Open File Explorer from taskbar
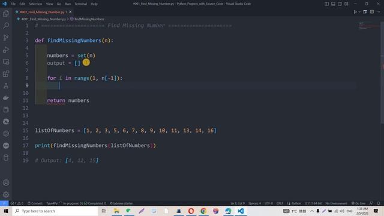This screenshot has height=216, width=384. pos(116,211)
